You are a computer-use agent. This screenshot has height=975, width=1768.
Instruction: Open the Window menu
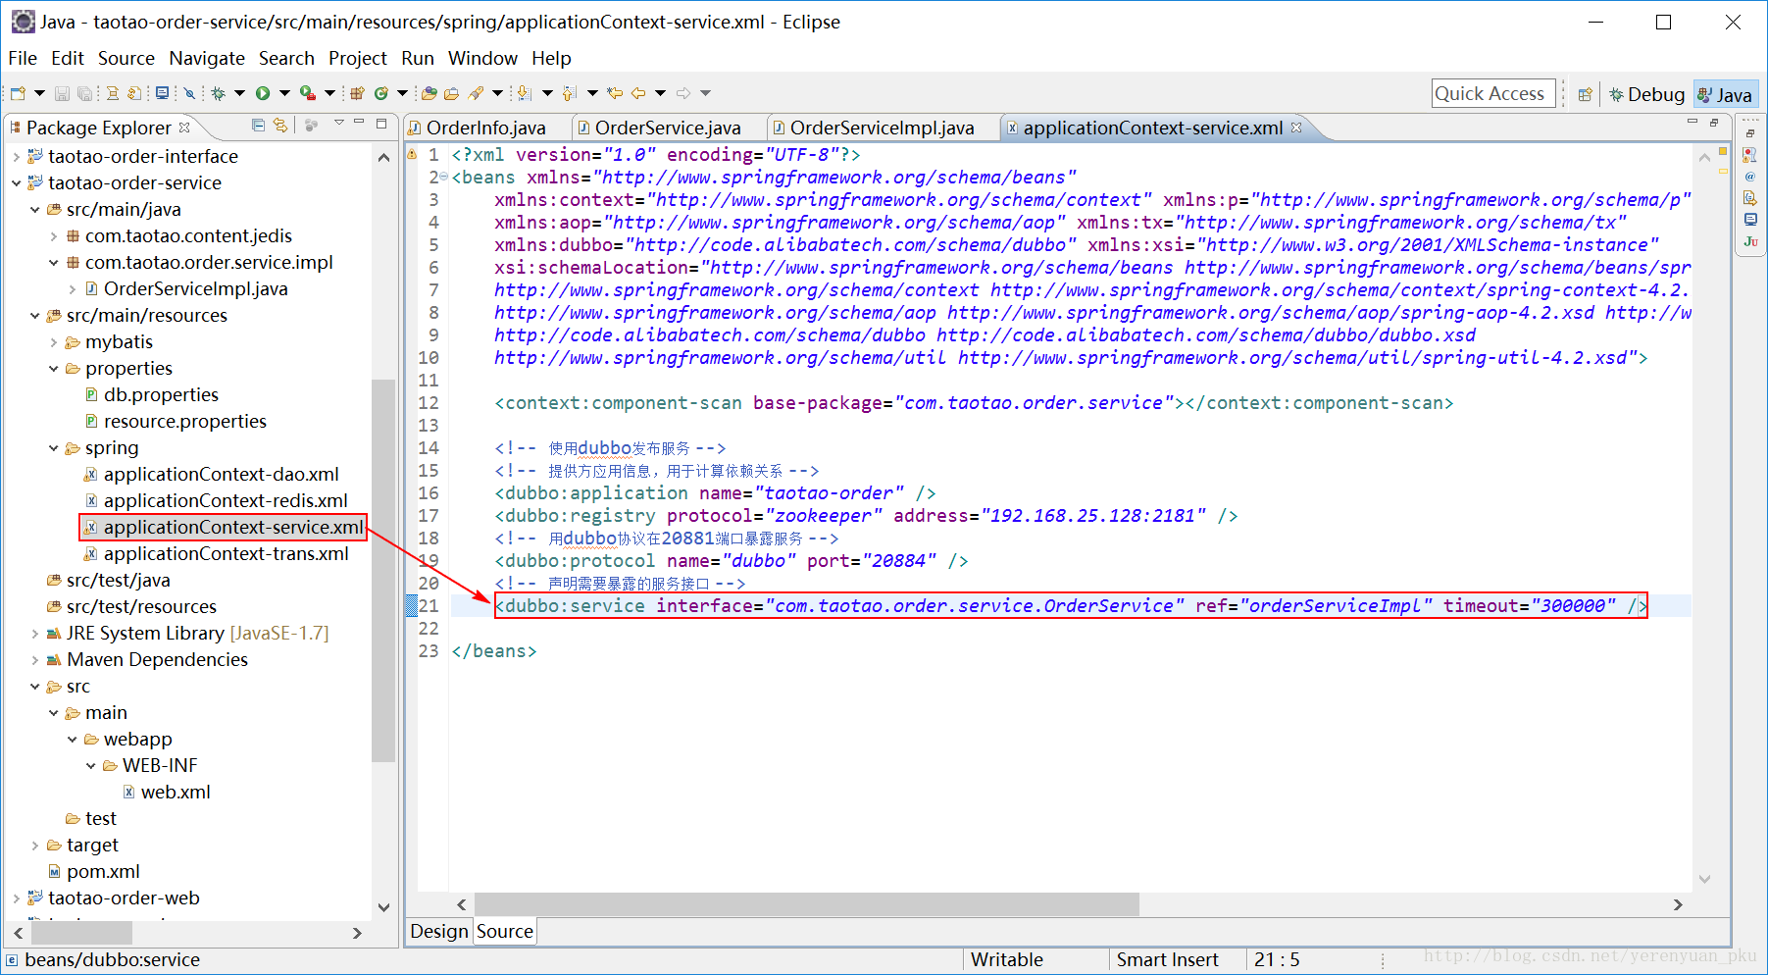[x=482, y=58]
